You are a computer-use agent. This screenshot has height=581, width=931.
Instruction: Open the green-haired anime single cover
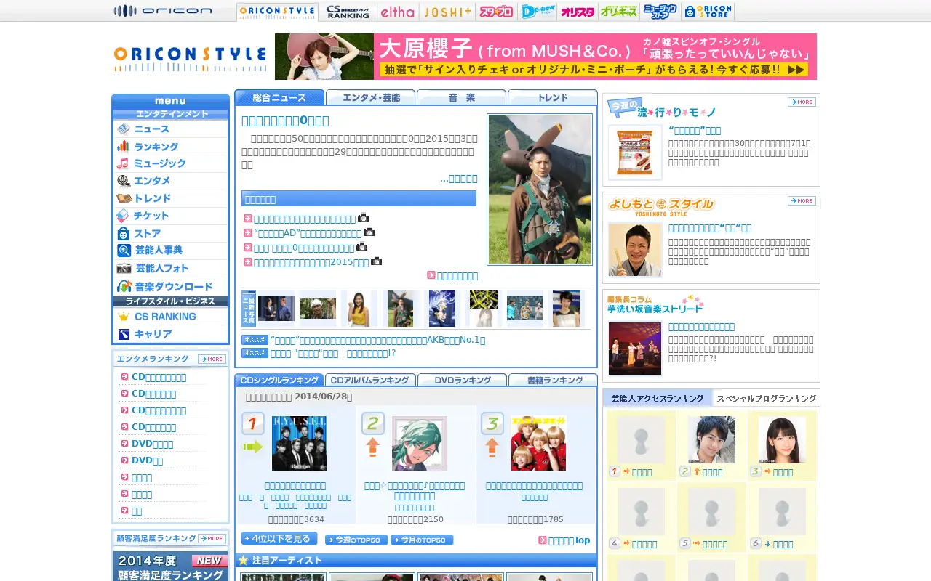(x=419, y=444)
